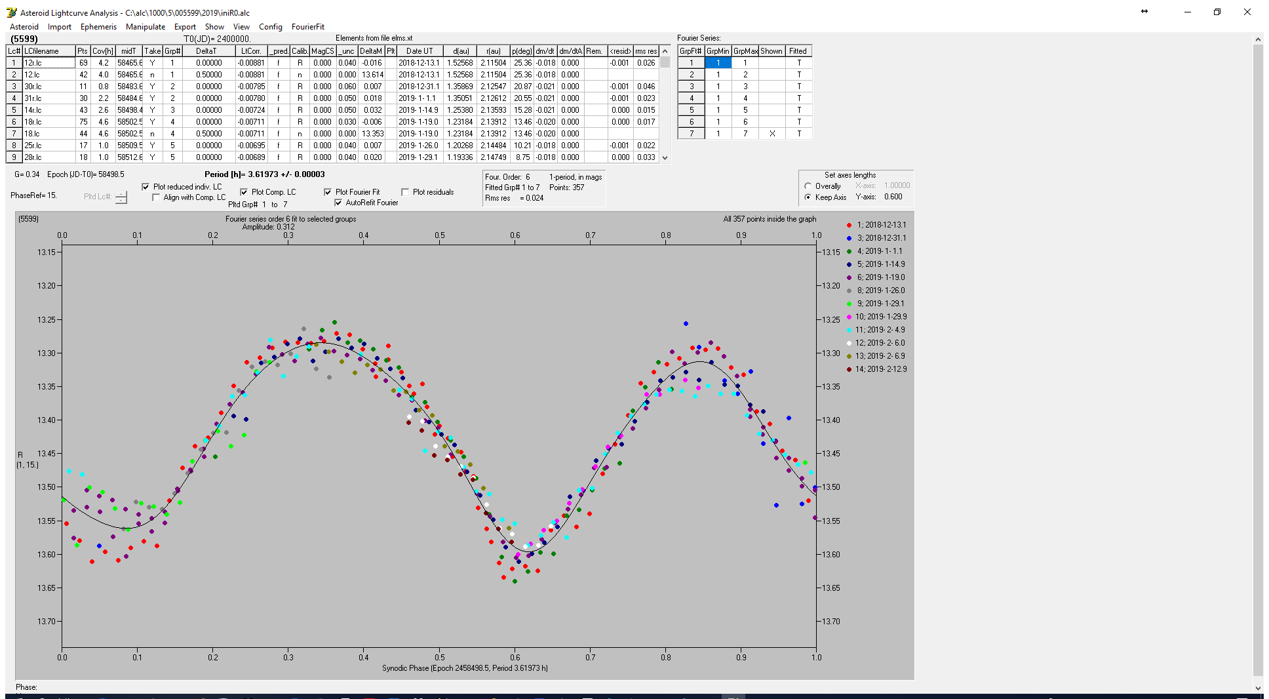Screen dimensions: 1269x699
Task: Open the Config menu
Action: [x=270, y=27]
